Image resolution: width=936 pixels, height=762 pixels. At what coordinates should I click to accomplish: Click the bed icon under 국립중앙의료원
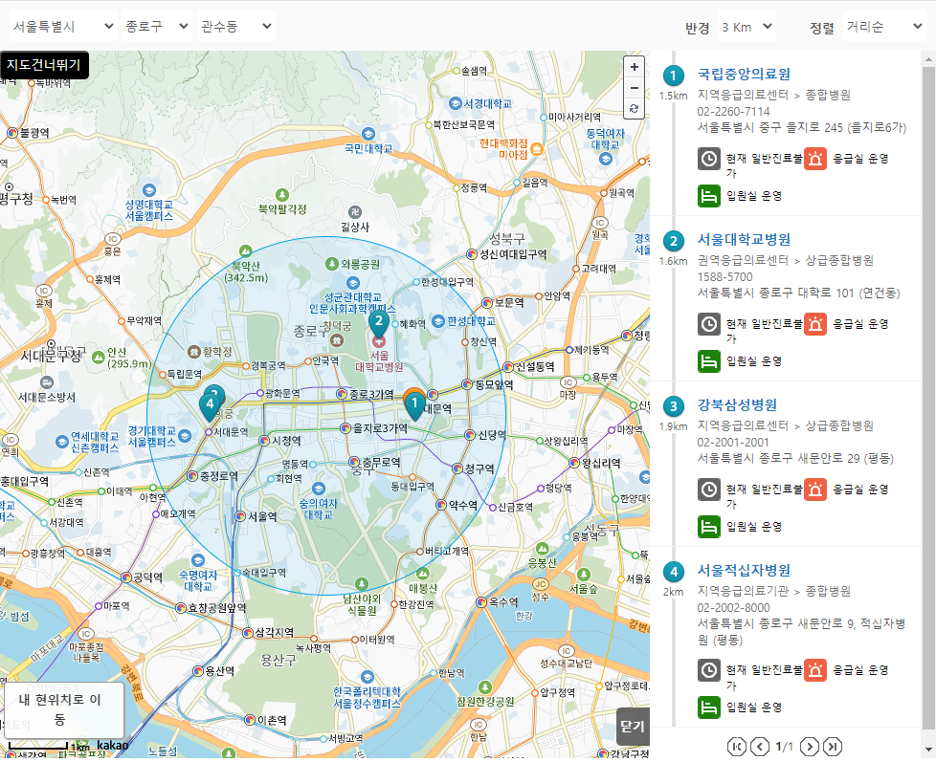[708, 196]
